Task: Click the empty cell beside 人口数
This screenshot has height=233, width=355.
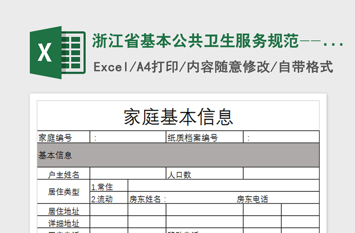Action: 281,173
